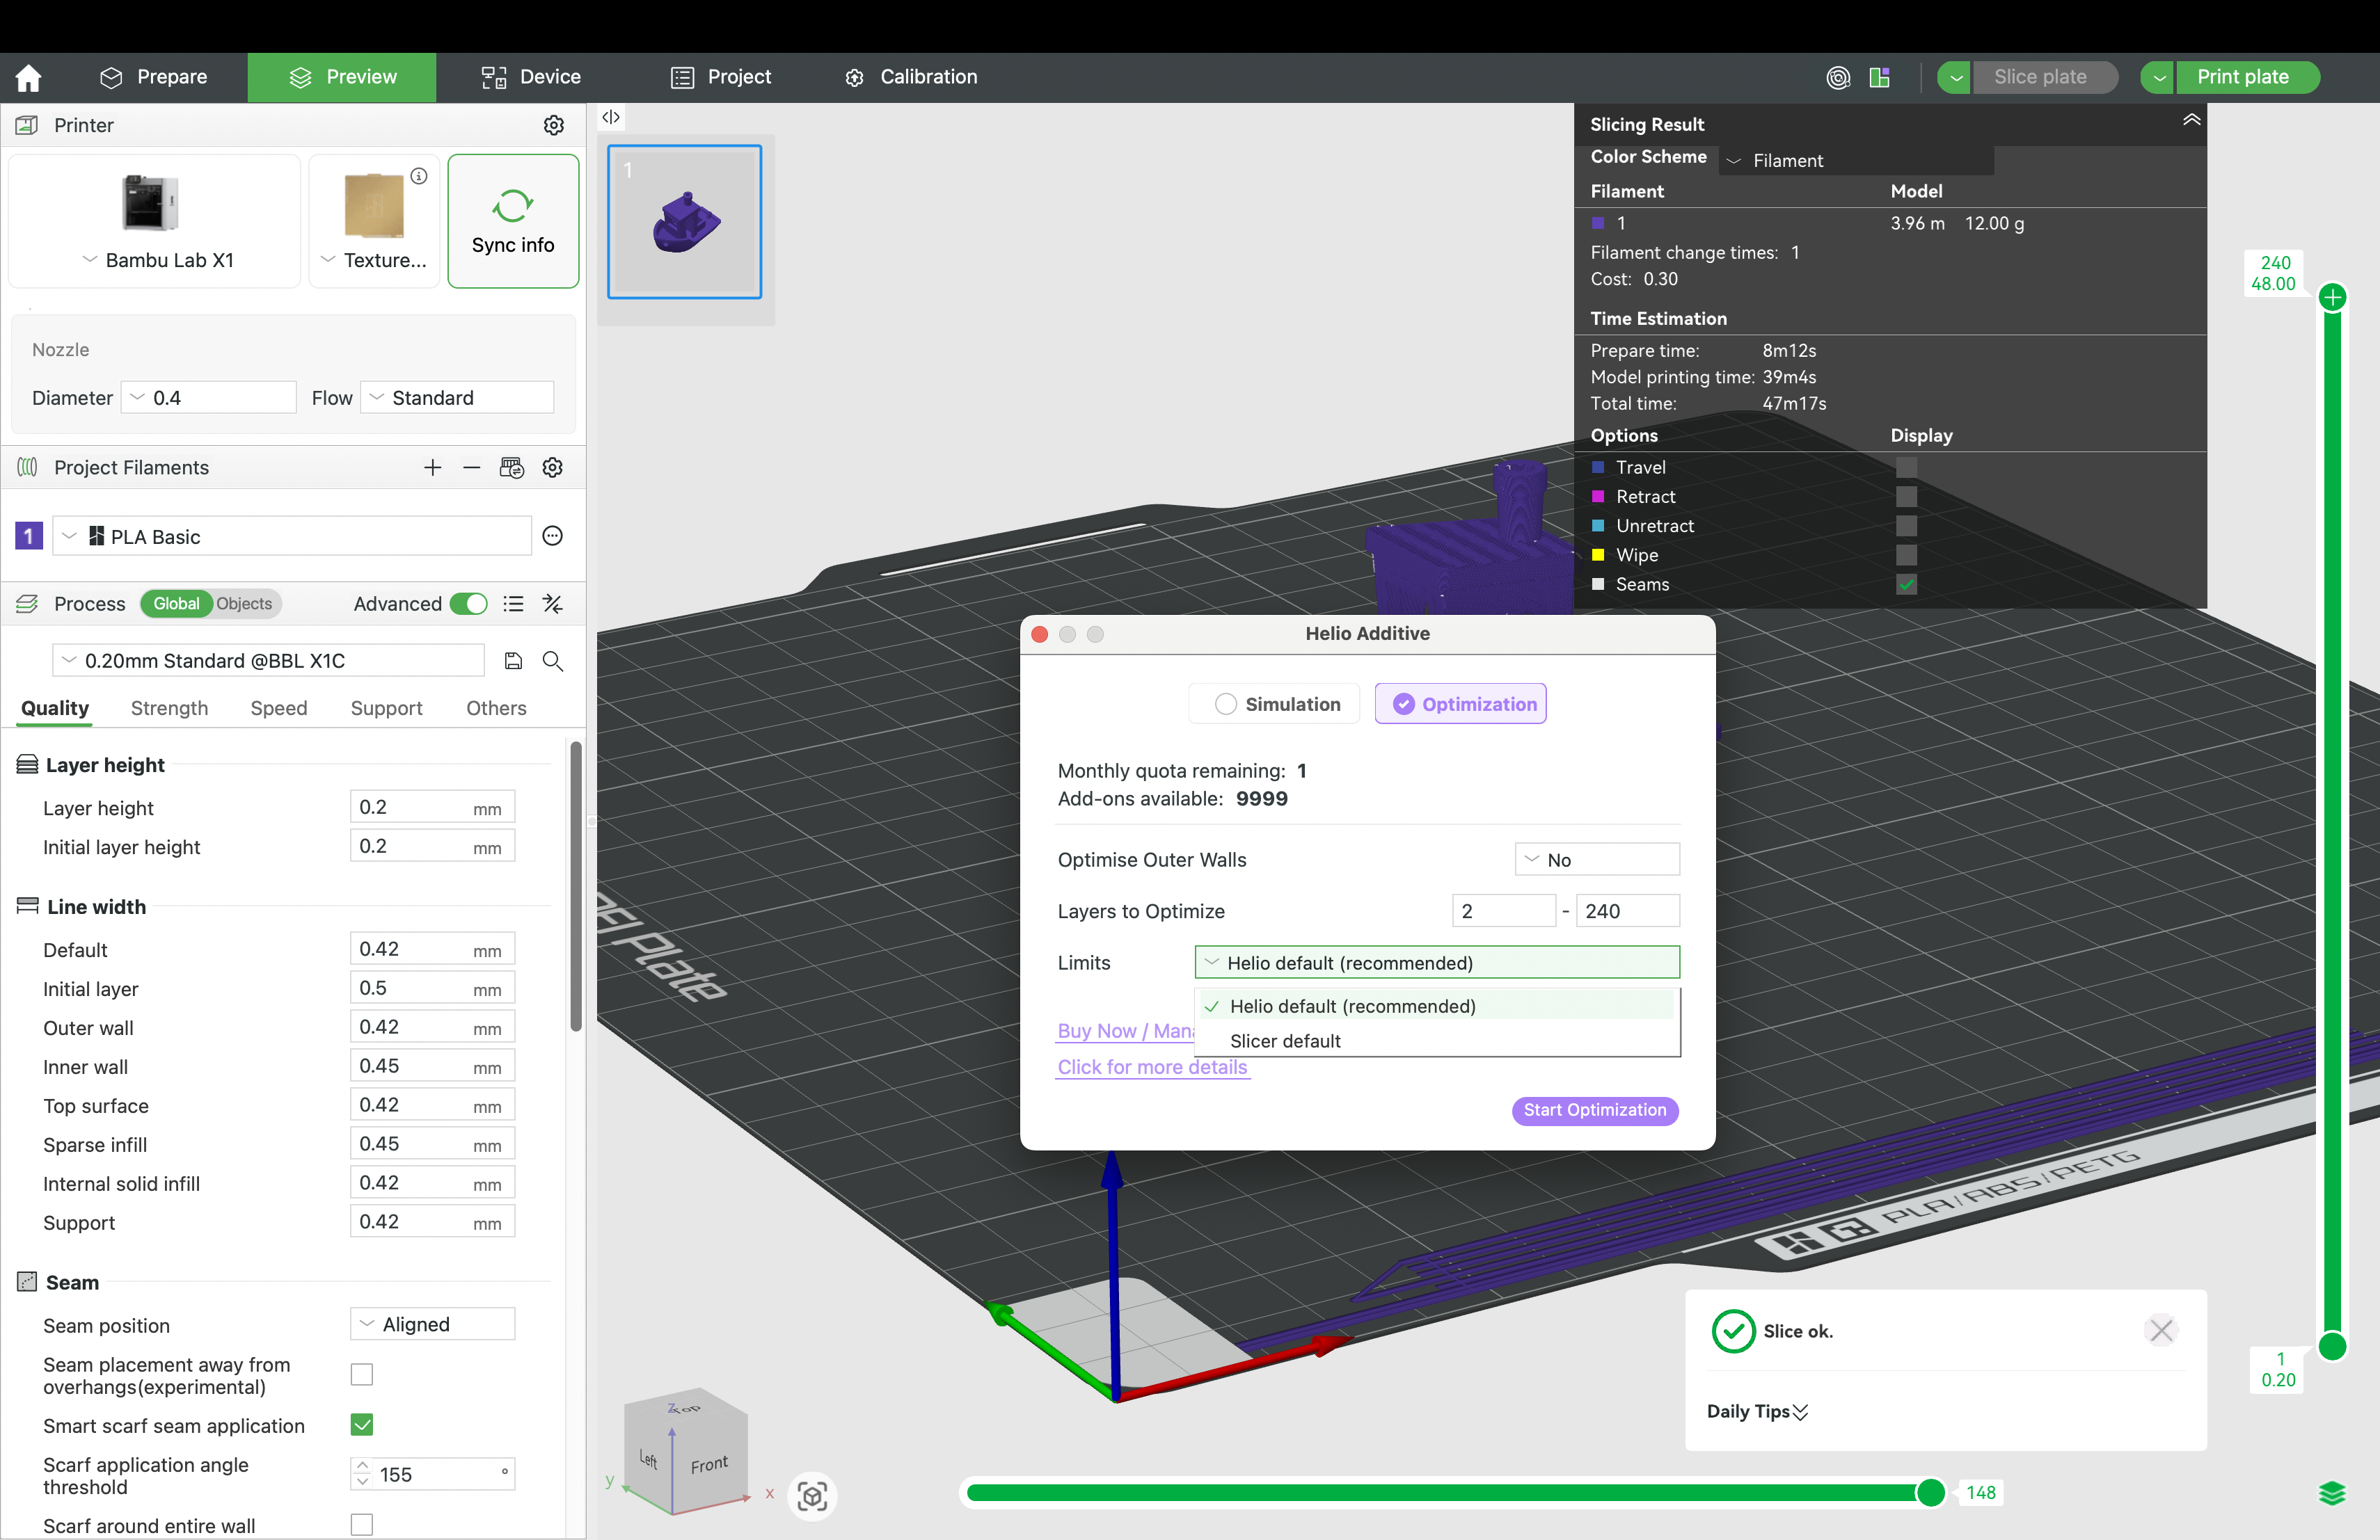
Task: Click the save process preset icon
Action: 513,661
